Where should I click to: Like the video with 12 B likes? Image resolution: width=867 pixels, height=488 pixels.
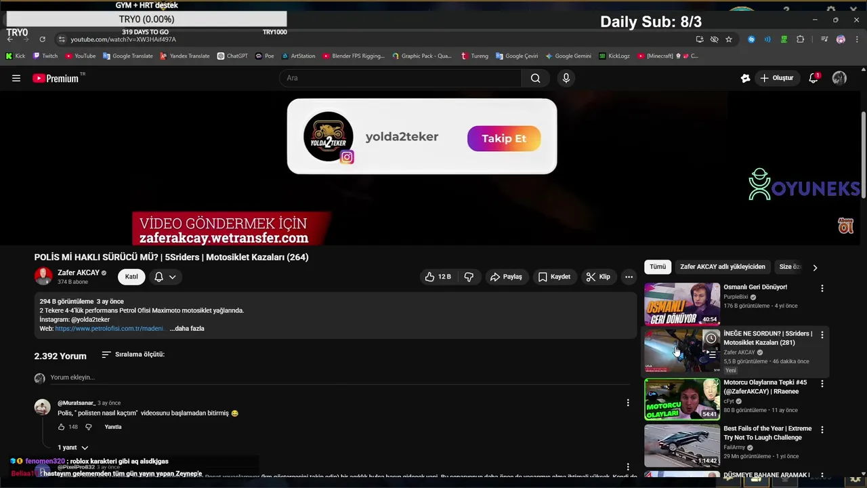(x=438, y=277)
